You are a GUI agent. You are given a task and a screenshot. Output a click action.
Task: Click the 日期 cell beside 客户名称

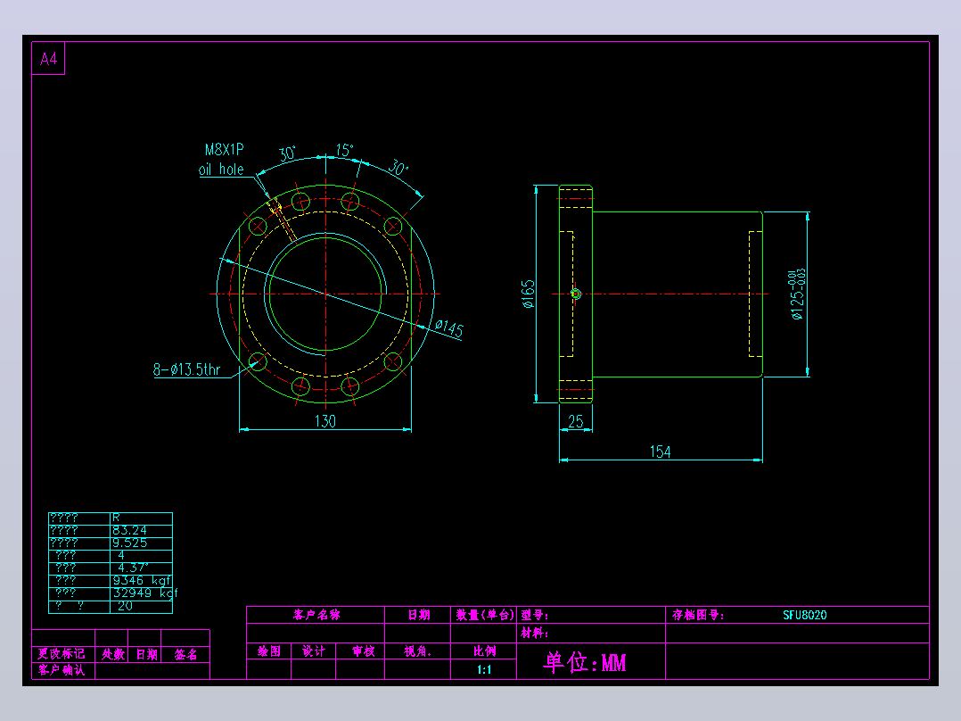[x=419, y=615]
